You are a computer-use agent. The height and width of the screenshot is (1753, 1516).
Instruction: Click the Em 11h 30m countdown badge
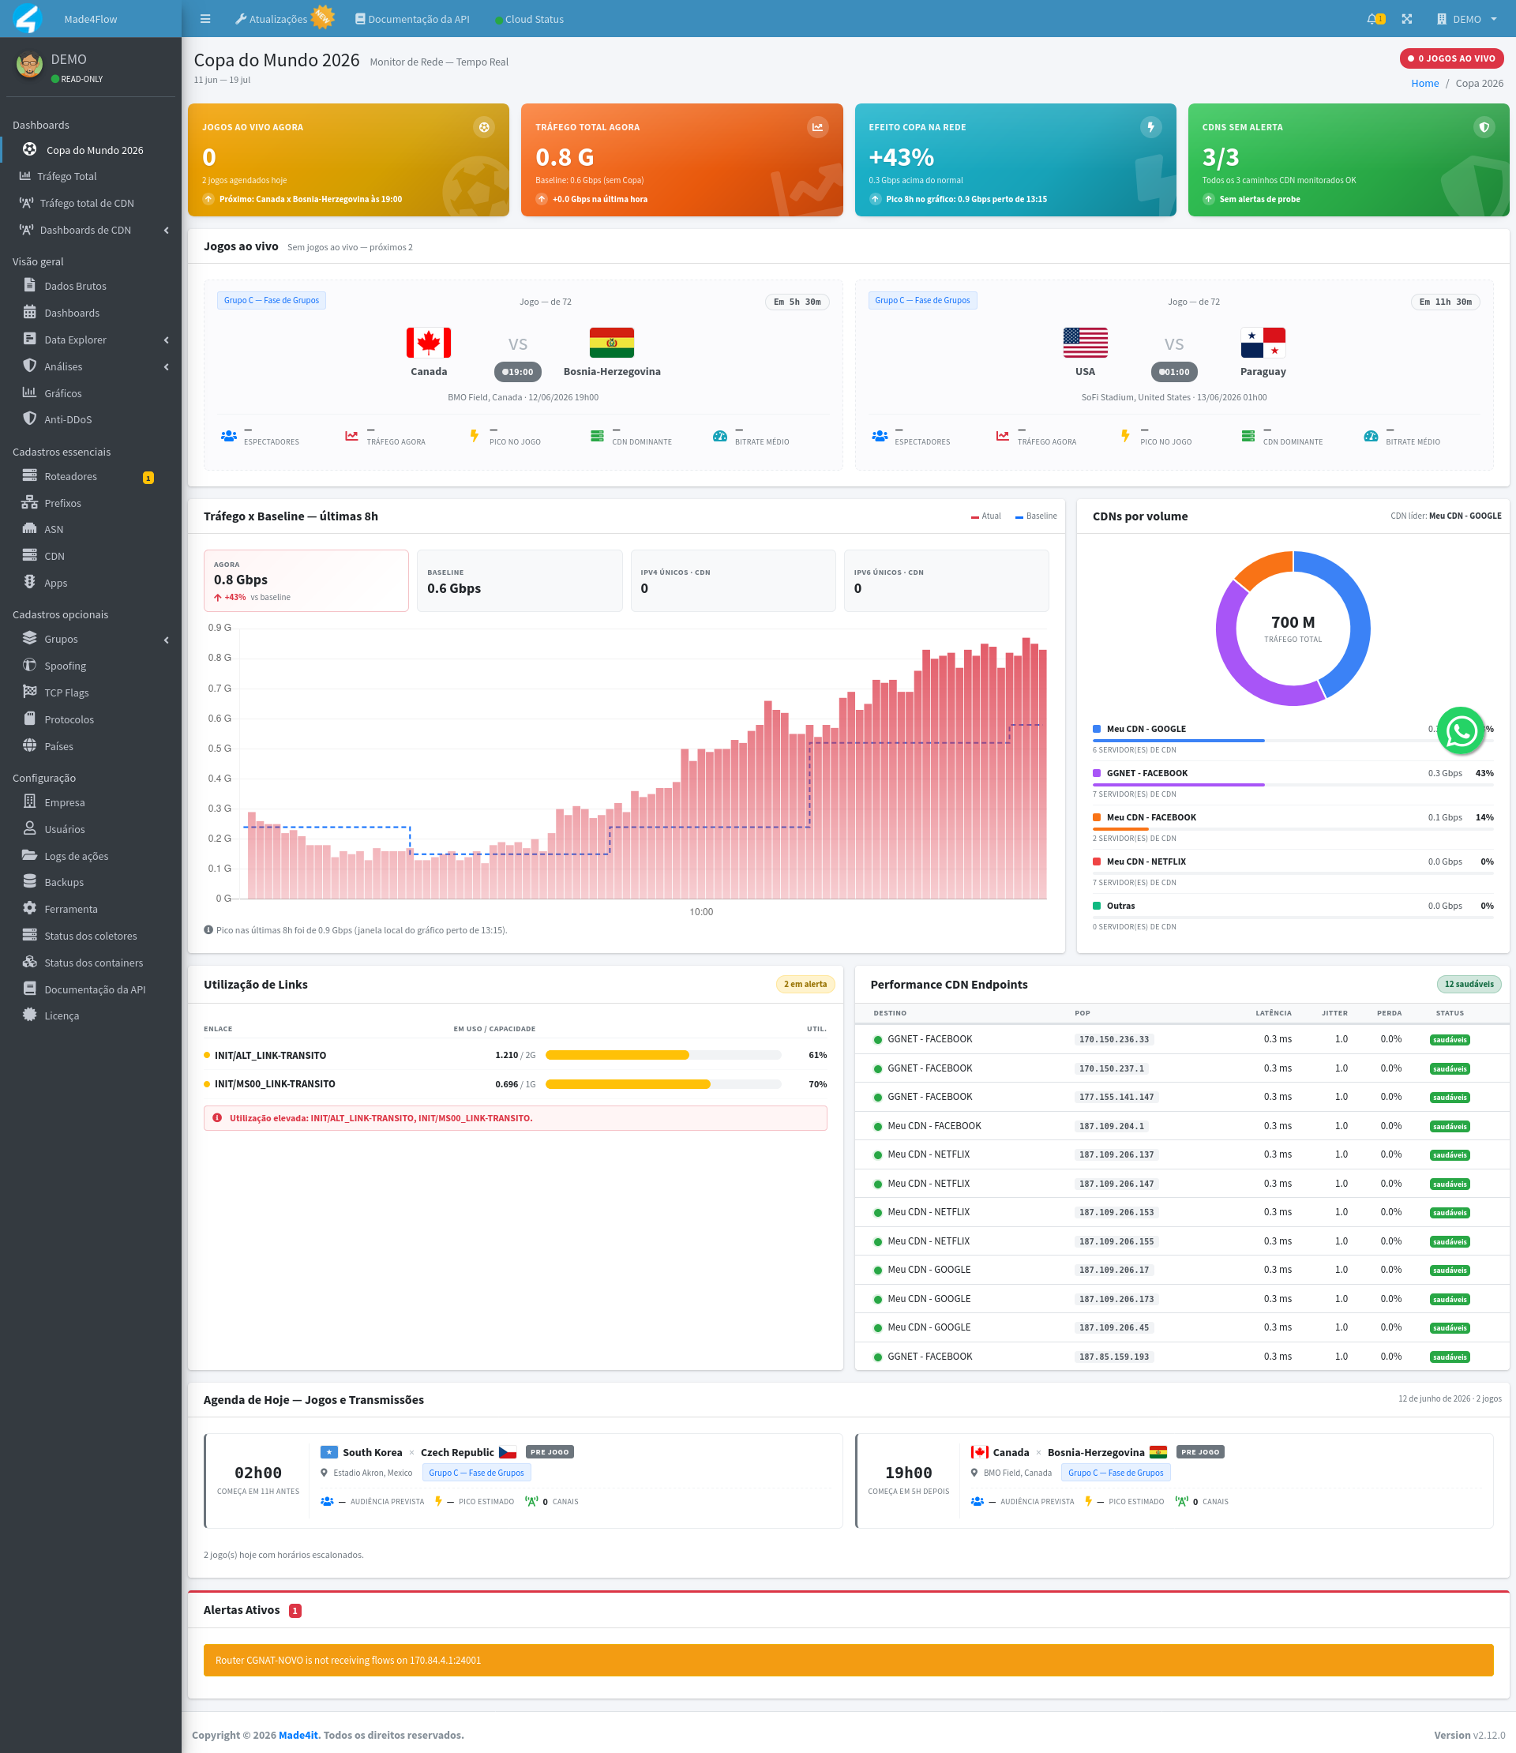click(x=1445, y=302)
